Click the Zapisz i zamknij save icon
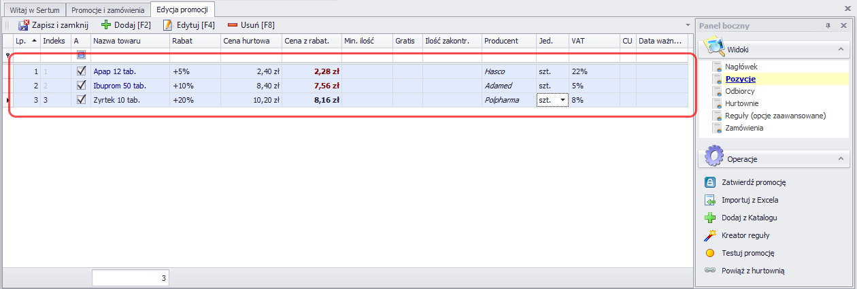The width and height of the screenshot is (857, 289). pos(23,25)
